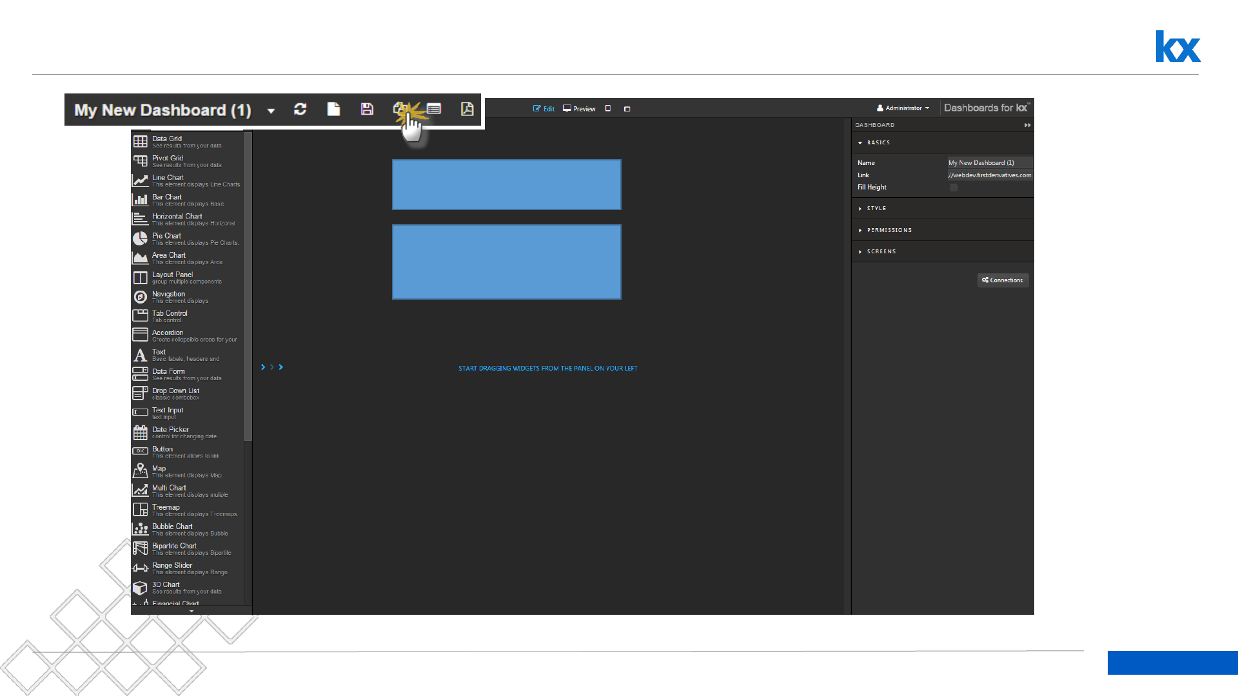
Task: Click the list view icon in the toolbar
Action: point(434,110)
